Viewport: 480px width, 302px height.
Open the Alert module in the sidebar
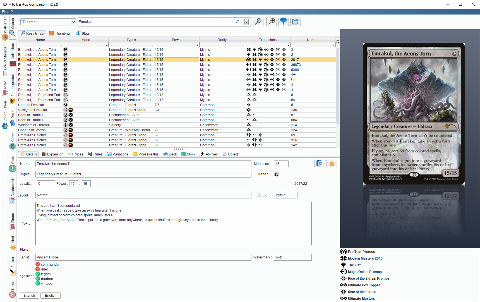(x=13, y=243)
